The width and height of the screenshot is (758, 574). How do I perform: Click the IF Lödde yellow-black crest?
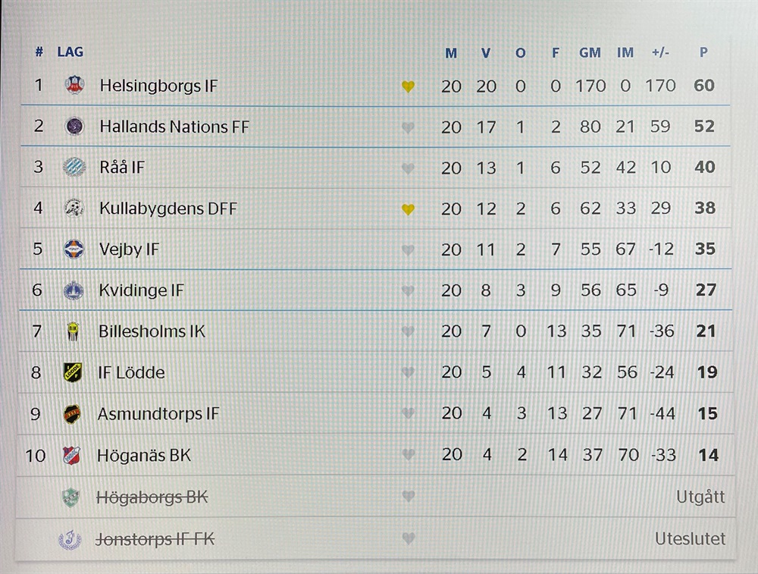coord(73,372)
